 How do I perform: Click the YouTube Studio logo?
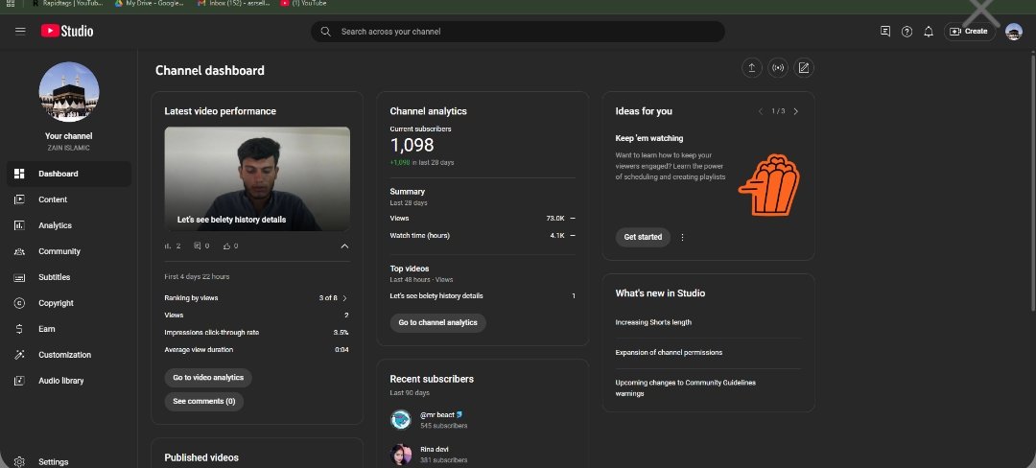click(67, 31)
